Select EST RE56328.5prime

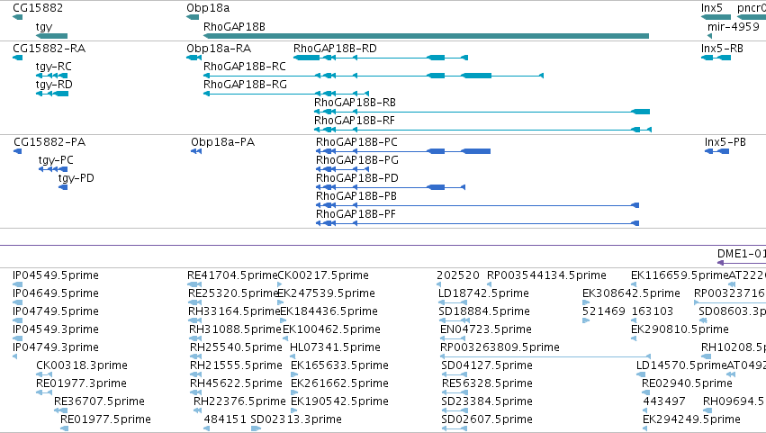click(487, 384)
